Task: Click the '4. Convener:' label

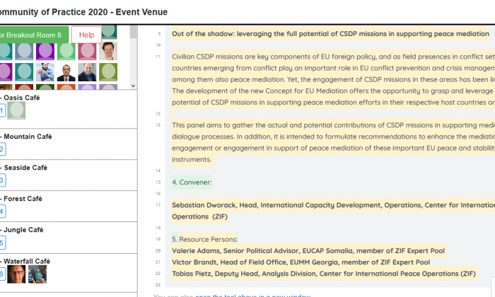Action: click(192, 182)
